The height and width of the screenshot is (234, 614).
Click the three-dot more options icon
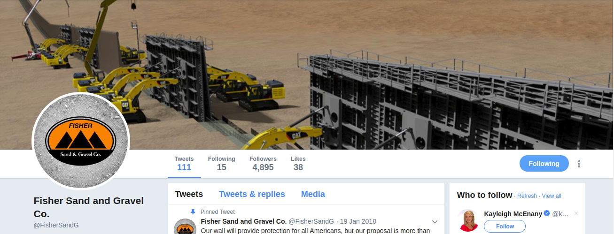click(x=579, y=164)
